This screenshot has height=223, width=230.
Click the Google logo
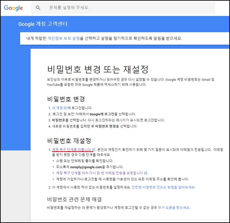[13, 8]
